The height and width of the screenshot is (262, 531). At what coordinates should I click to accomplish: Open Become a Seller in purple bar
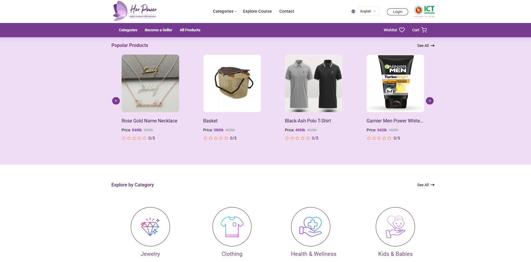pos(158,30)
